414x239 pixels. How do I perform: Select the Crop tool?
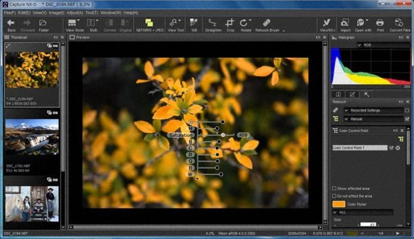point(229,24)
